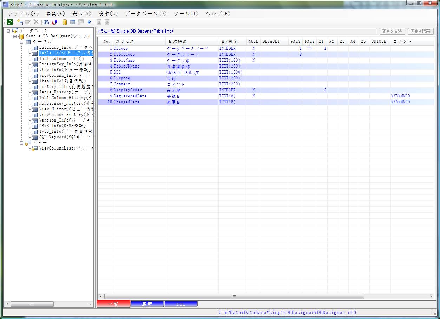Click the table icon beside ViewColumnList
Screen dimensions: 440x319
34,148
